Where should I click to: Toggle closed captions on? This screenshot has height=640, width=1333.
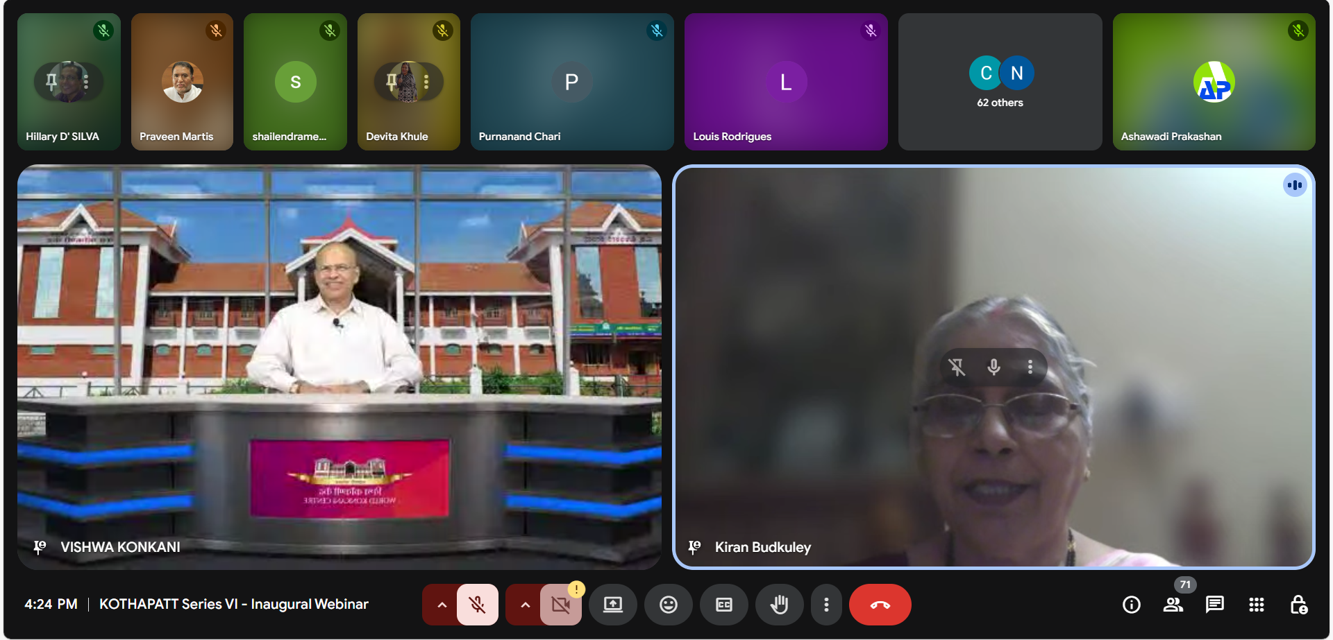(x=723, y=605)
